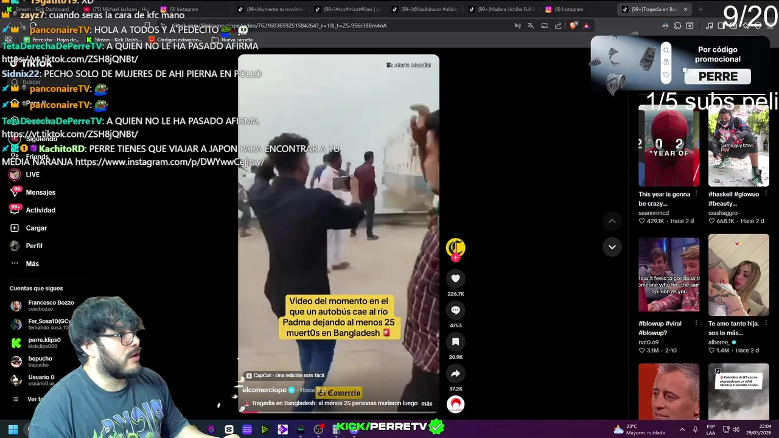Image resolution: width=779 pixels, height=438 pixels.
Task: Switch to the '@liaalbina.xo' TikTok tab
Action: (425, 9)
